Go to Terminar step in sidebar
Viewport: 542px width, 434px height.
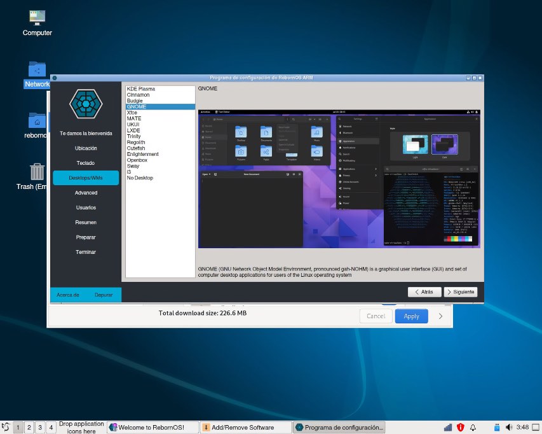pos(86,252)
